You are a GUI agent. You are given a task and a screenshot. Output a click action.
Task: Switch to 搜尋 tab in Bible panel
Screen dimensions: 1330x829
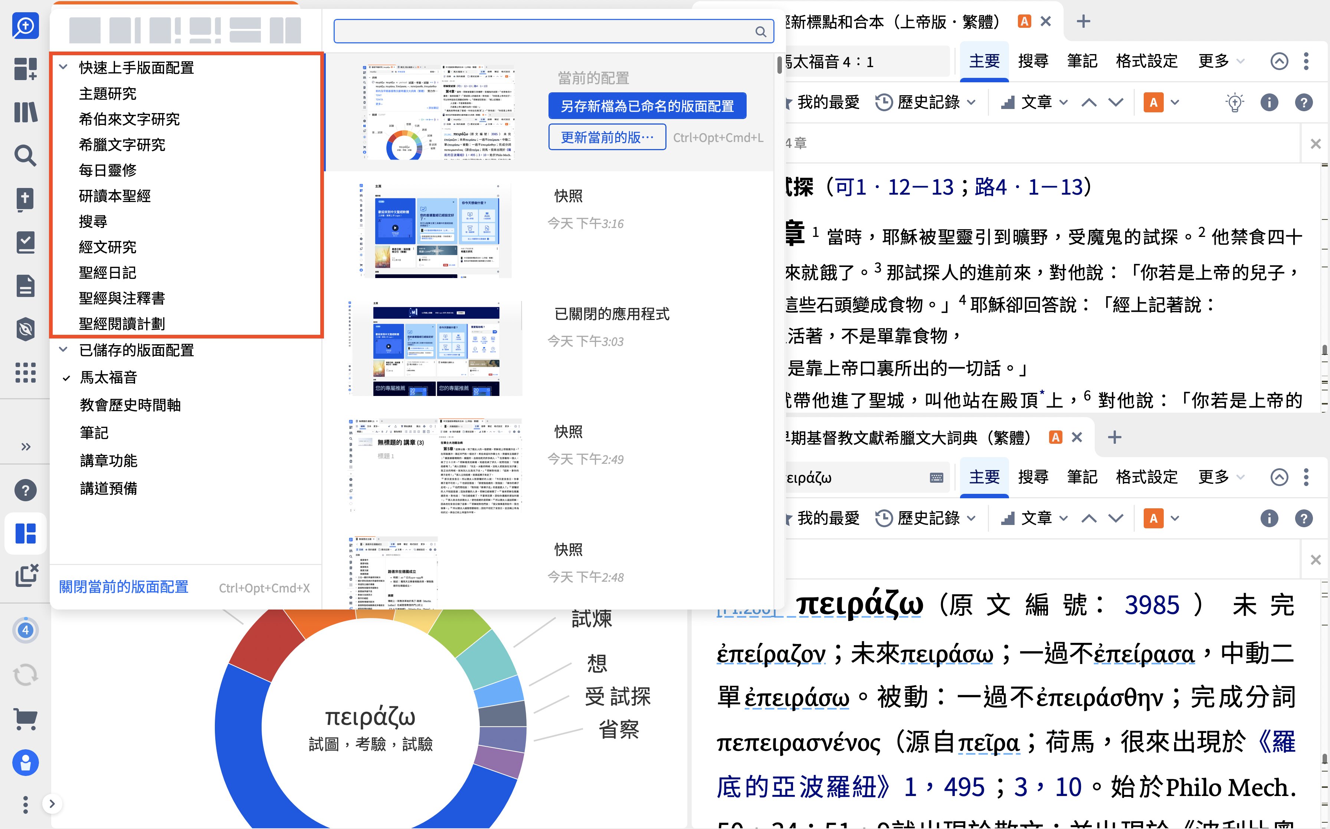1033,61
